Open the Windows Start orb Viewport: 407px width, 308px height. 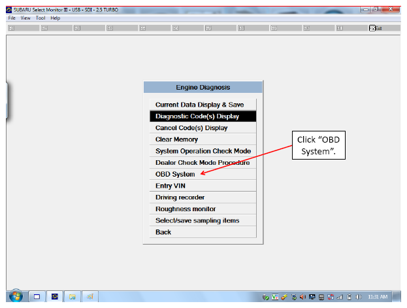16,296
